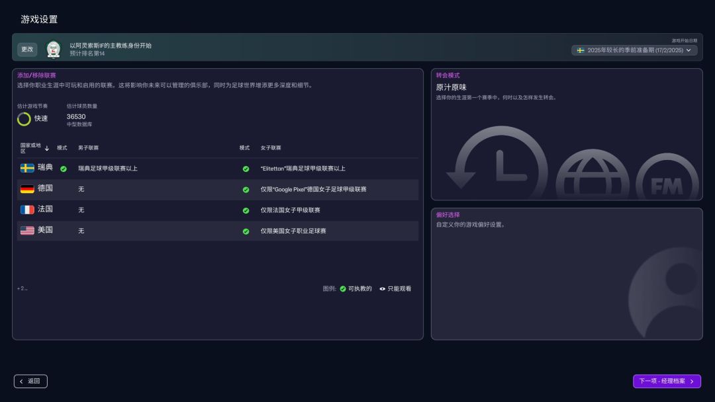Click the clock-with-arrow transfer mode icon
The height and width of the screenshot is (402, 715).
(x=498, y=161)
